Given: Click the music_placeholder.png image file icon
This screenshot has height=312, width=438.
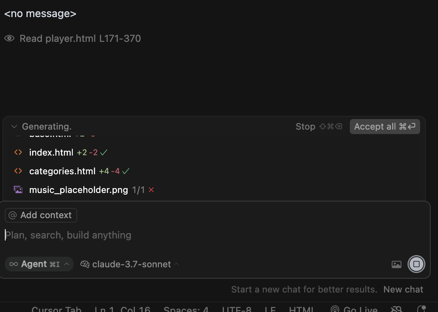Looking at the screenshot, I should click(x=18, y=190).
